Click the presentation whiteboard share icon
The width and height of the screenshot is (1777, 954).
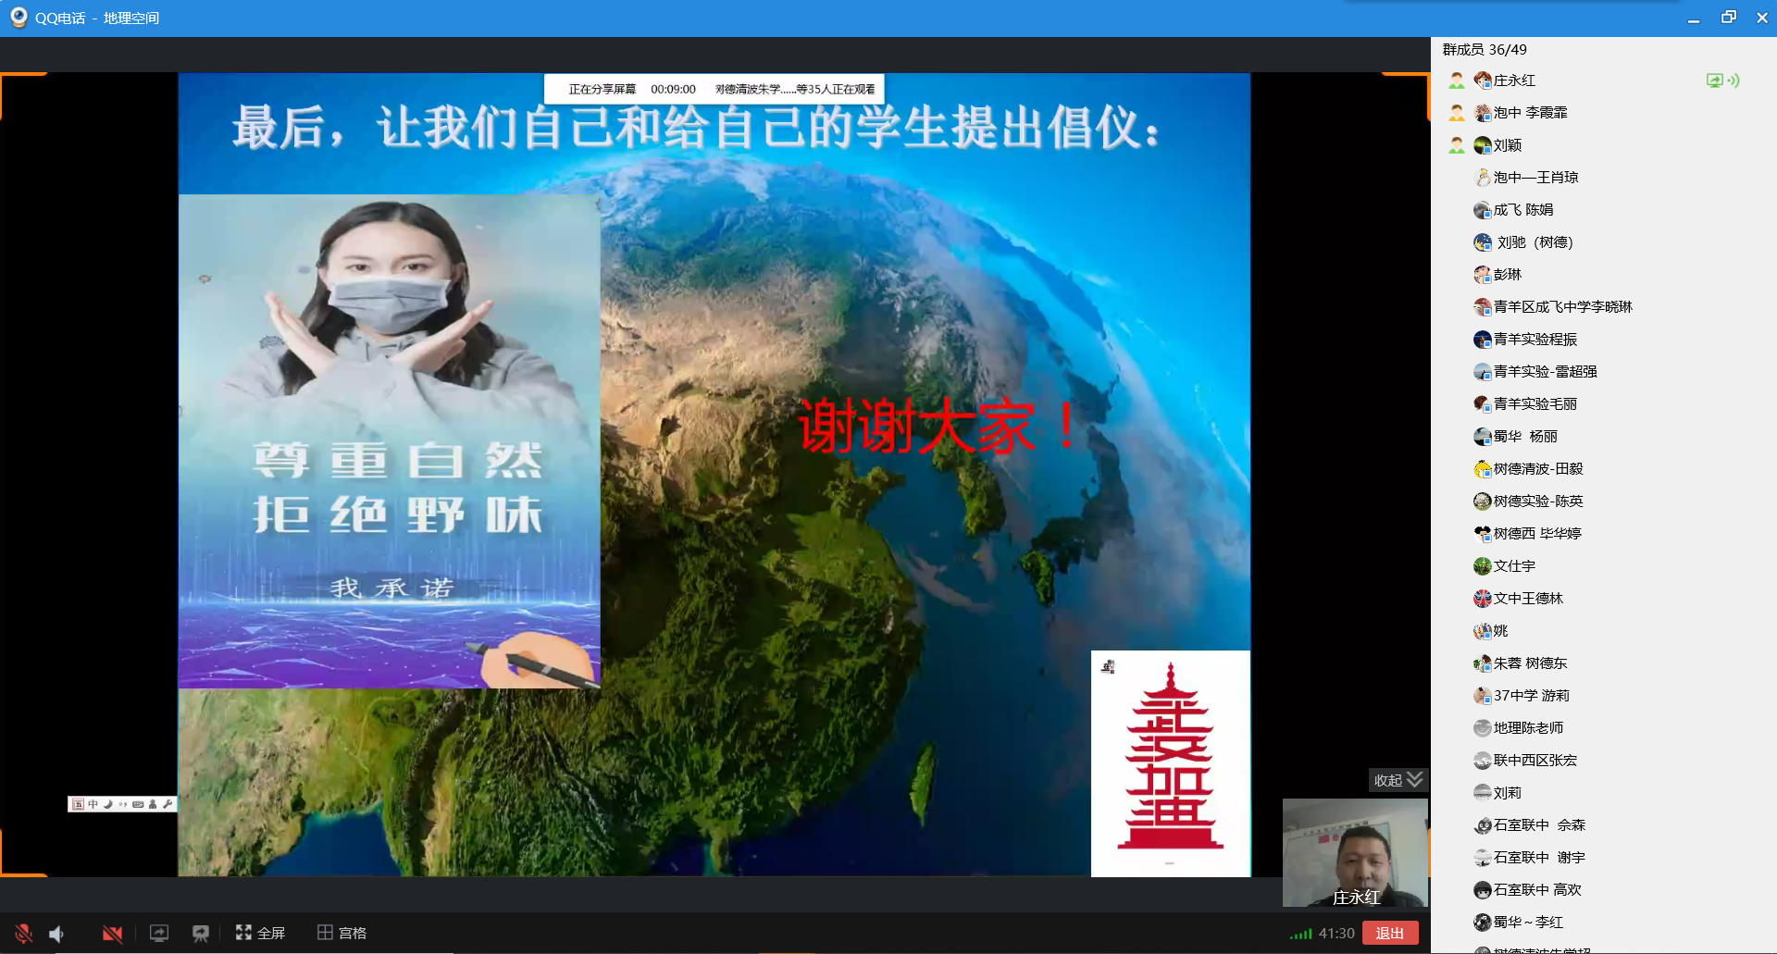click(x=200, y=933)
